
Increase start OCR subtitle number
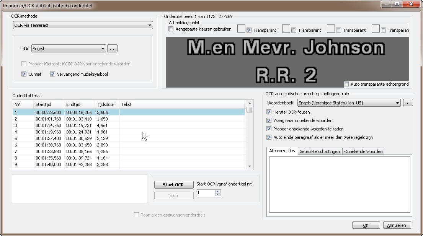point(218,192)
